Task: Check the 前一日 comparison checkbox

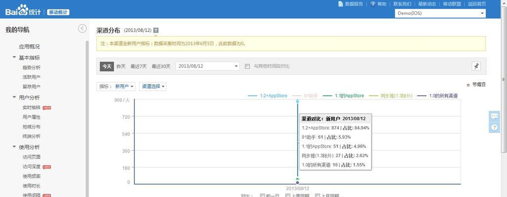Action: (262, 196)
